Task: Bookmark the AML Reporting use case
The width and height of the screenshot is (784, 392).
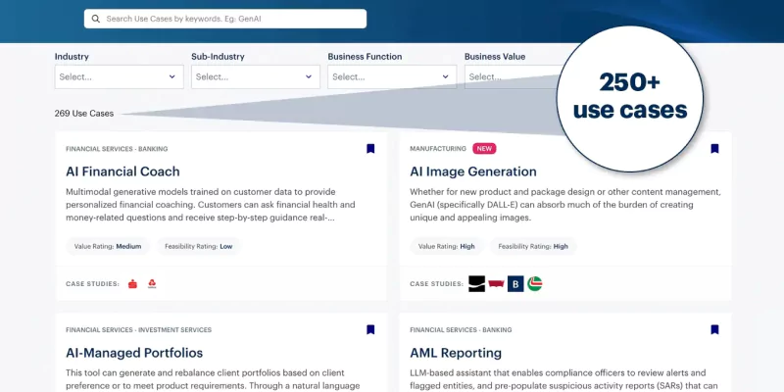Action: tap(714, 330)
